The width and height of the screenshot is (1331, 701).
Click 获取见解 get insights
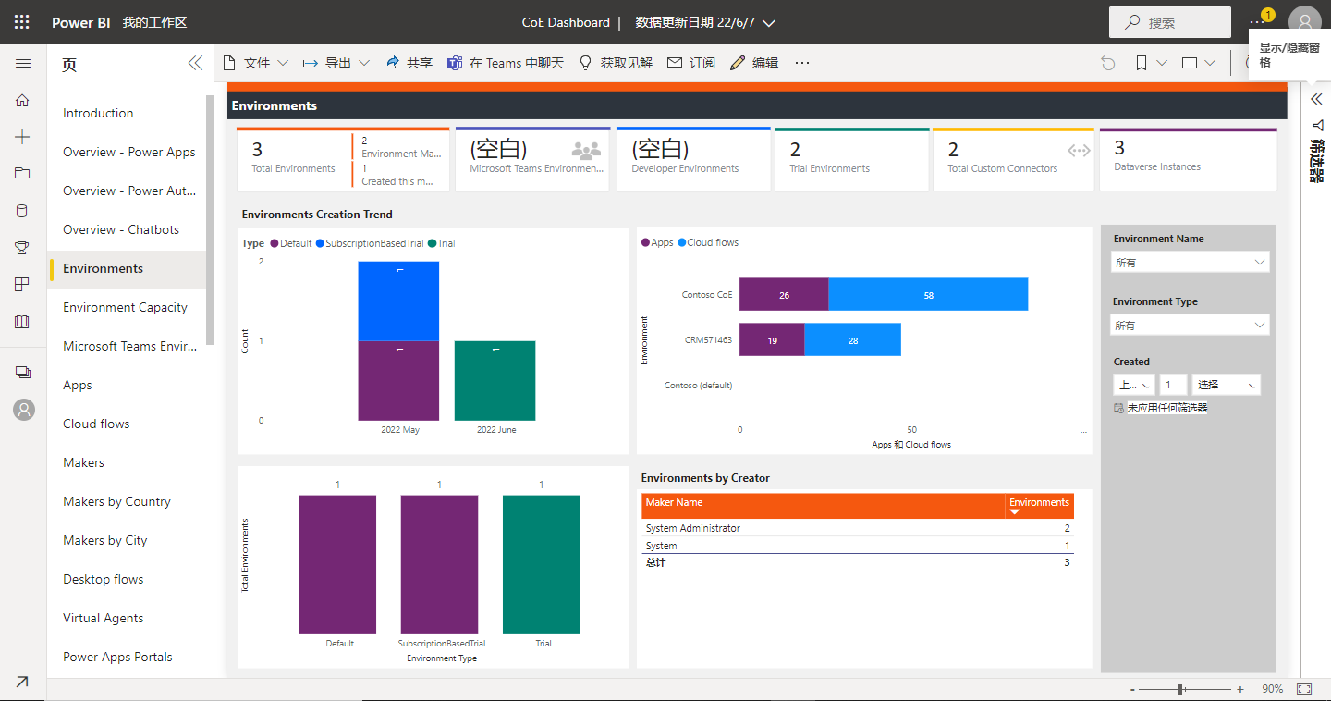coord(616,63)
